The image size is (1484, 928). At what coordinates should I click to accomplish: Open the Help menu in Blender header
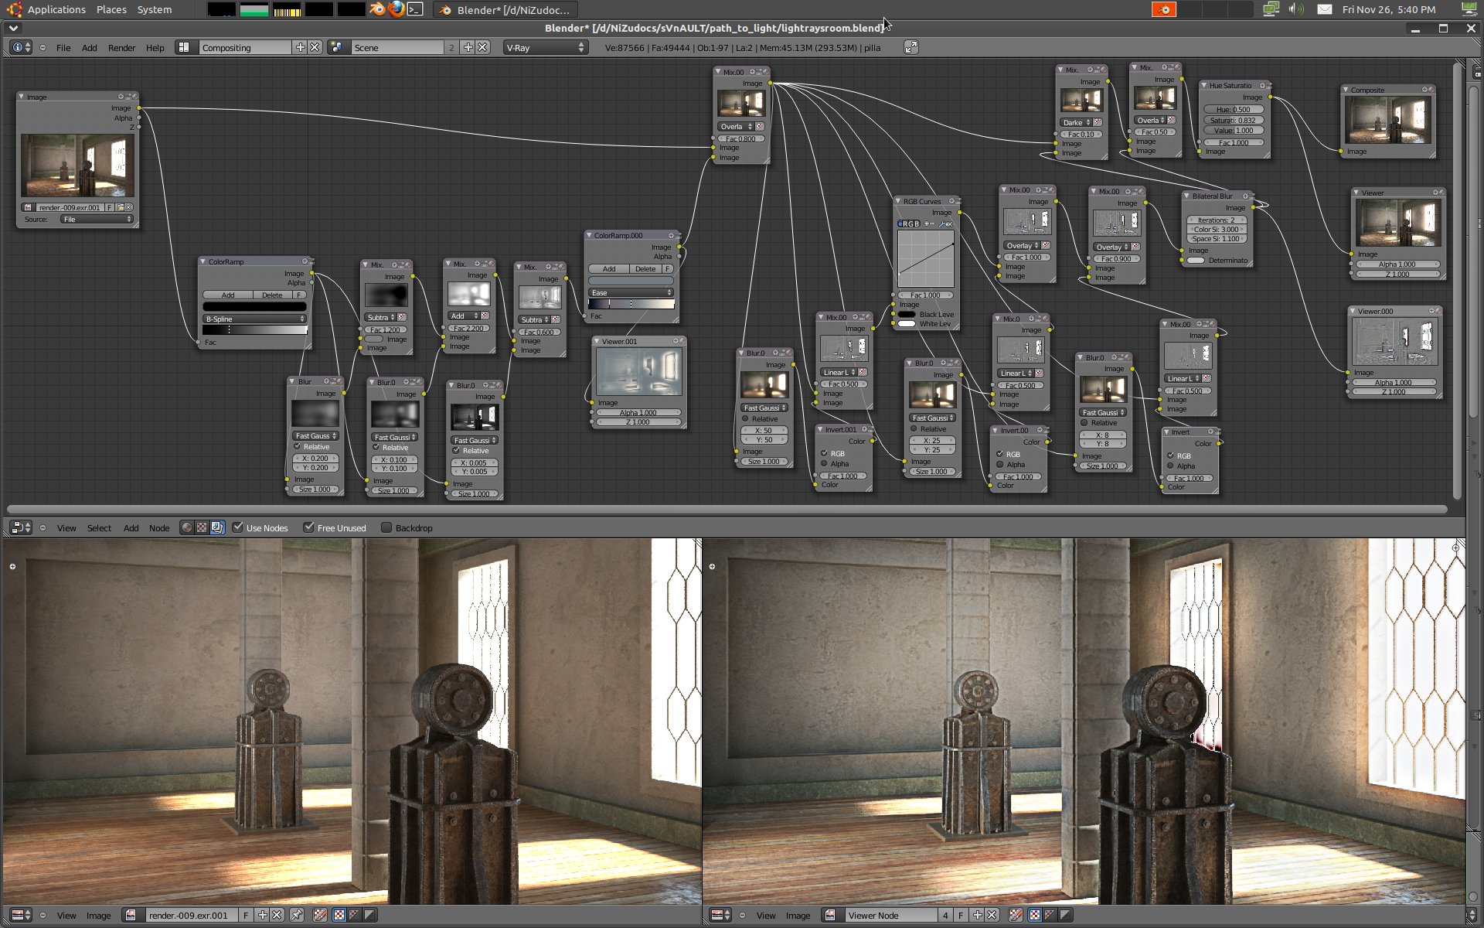155,47
